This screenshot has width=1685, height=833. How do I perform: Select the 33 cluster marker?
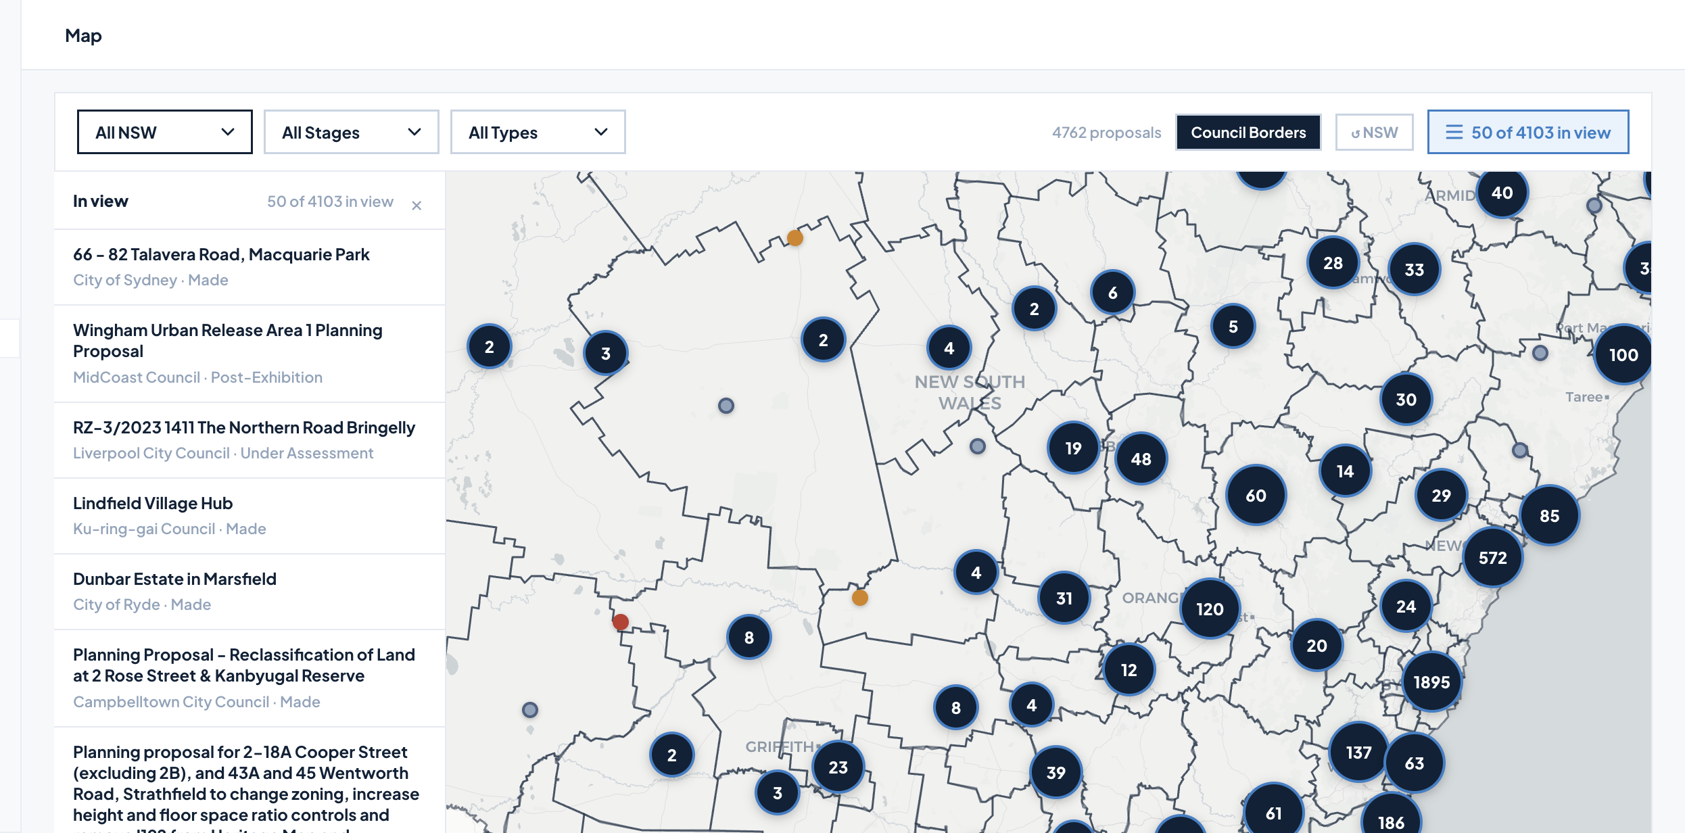coord(1414,269)
